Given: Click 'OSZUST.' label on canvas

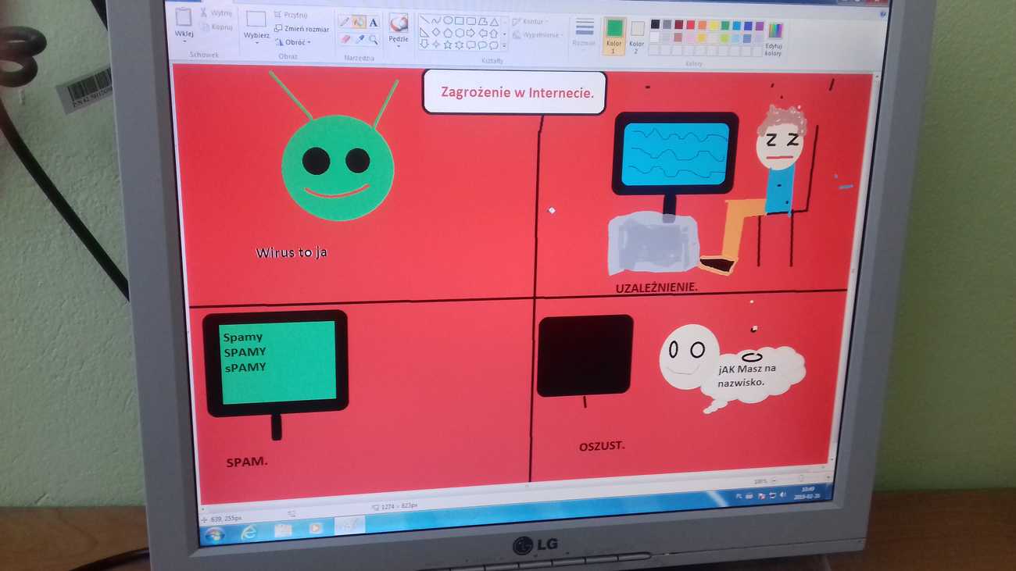Looking at the screenshot, I should tap(602, 446).
